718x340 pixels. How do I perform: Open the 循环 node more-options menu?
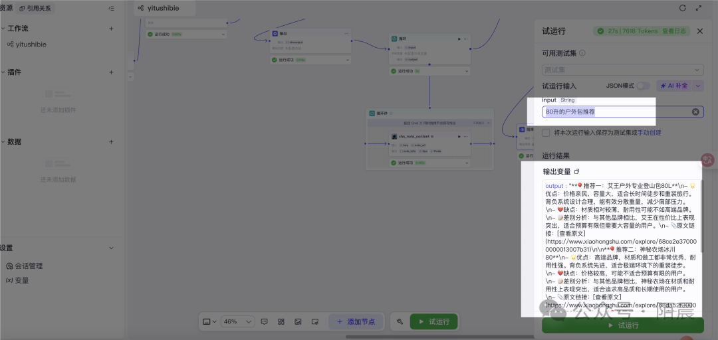point(466,39)
